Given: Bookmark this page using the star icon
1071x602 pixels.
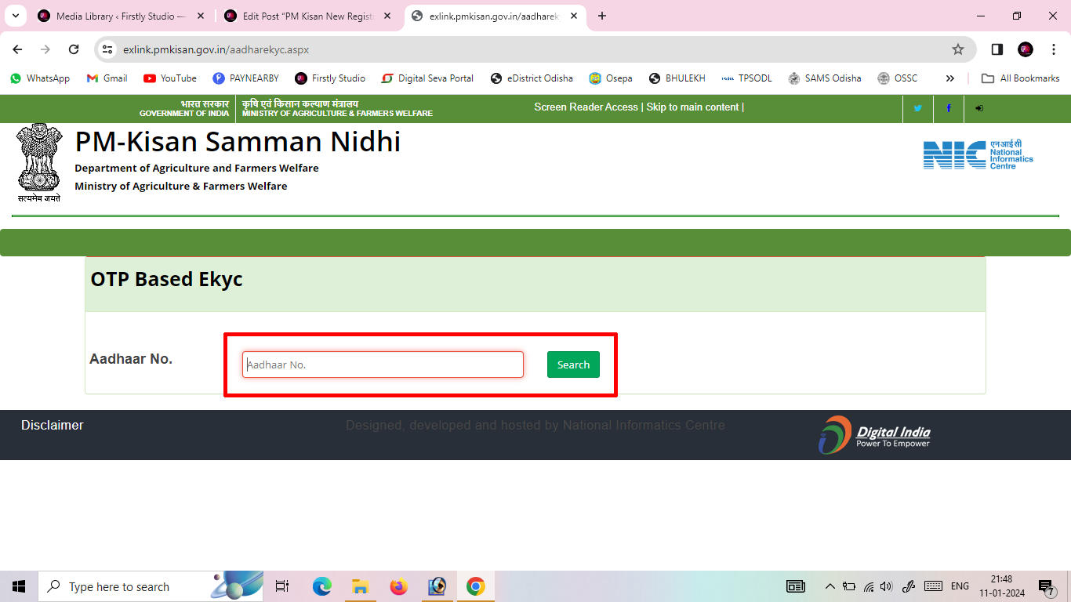Looking at the screenshot, I should pyautogui.click(x=957, y=49).
